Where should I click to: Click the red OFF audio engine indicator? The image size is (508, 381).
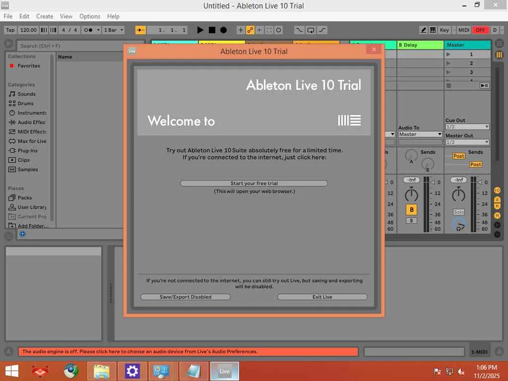pyautogui.click(x=480, y=30)
